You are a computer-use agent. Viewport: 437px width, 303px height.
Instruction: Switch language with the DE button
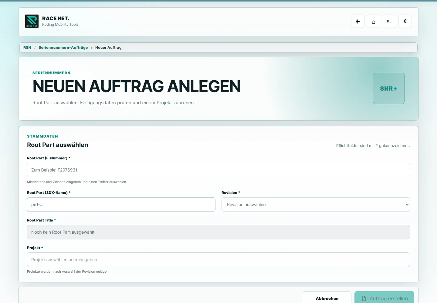pyautogui.click(x=389, y=21)
